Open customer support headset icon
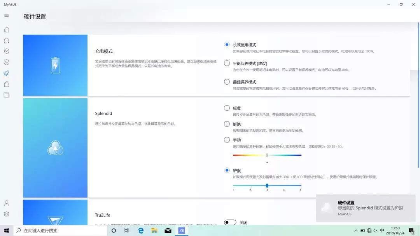This screenshot has height=236, width=420. click(6, 40)
